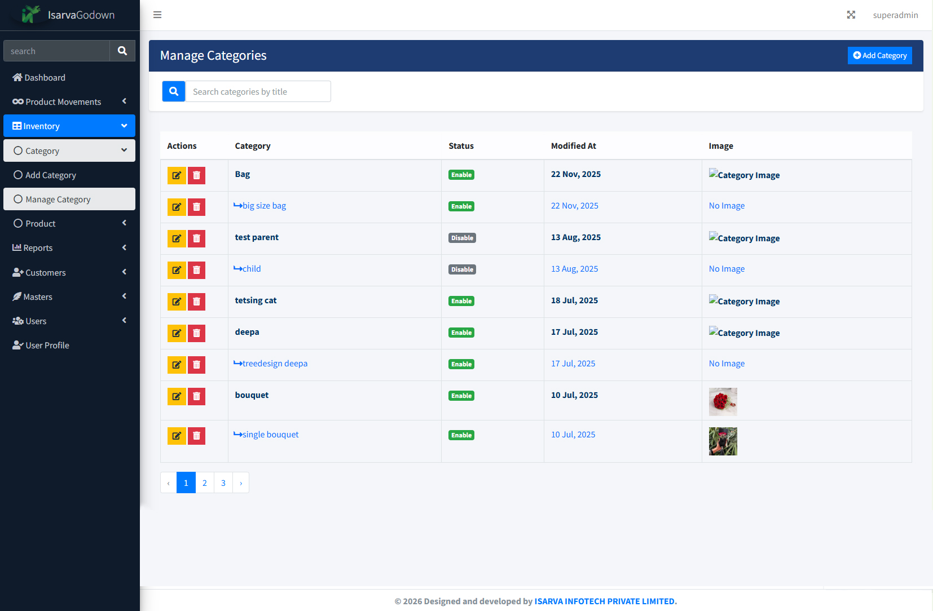Toggle fullscreen with the expand icon
The width and height of the screenshot is (933, 611).
[x=851, y=15]
